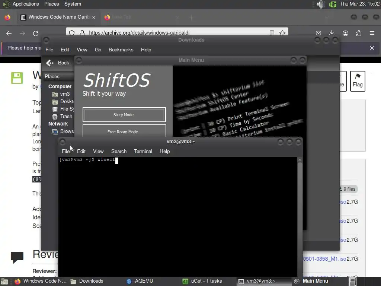This screenshot has height=286, width=381.
Task: Click the 9 files download count
Action: click(x=348, y=189)
